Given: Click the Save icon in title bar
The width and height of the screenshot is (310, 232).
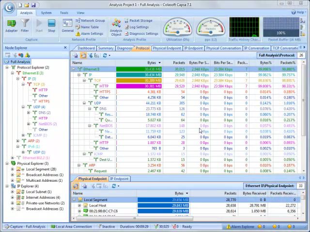Looking at the screenshot, I should point(33,5).
